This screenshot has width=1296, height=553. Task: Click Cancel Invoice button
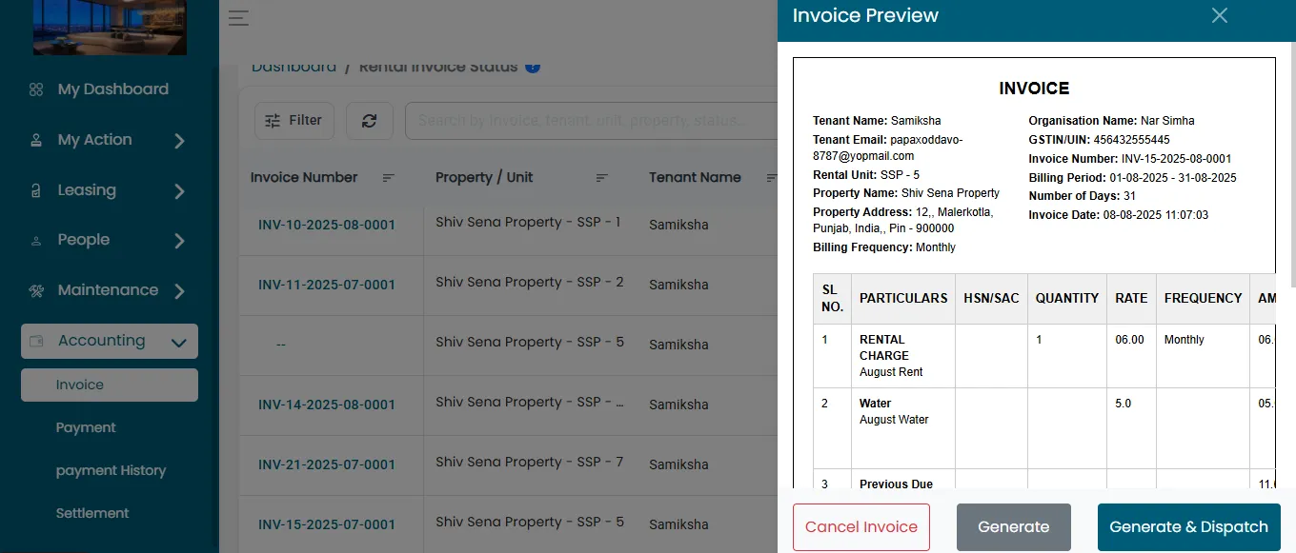861,527
